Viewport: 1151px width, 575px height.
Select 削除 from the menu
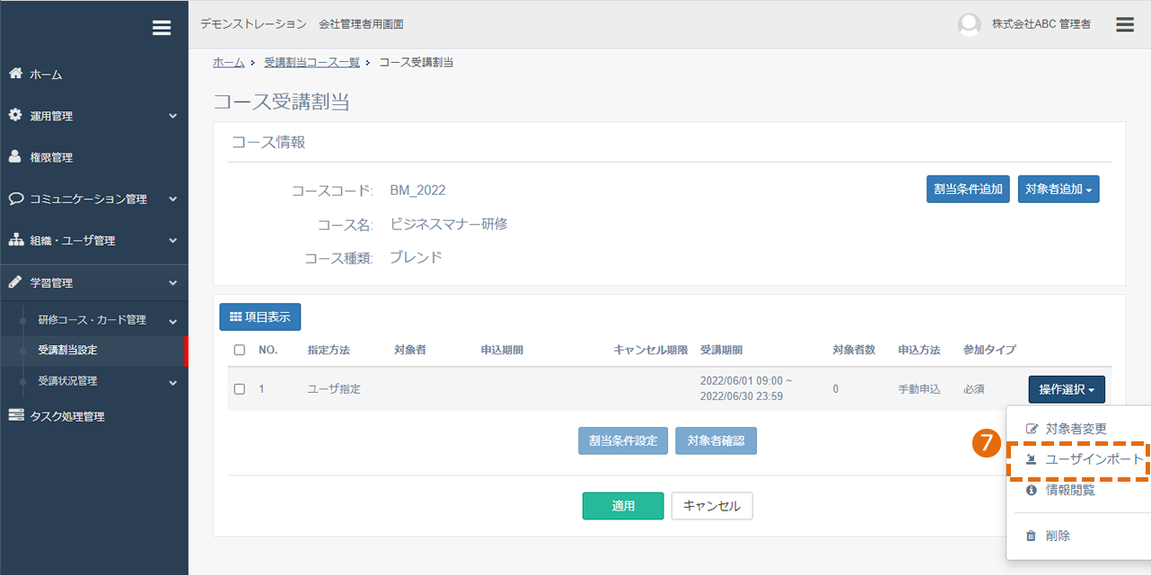1058,536
